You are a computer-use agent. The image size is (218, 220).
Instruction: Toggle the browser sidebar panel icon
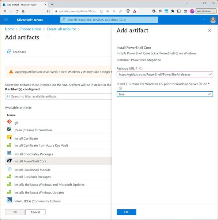coord(179,11)
